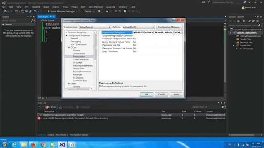Click Solution Explorer search magnifier icon
This screenshot has width=264, height=148.
[259, 25]
